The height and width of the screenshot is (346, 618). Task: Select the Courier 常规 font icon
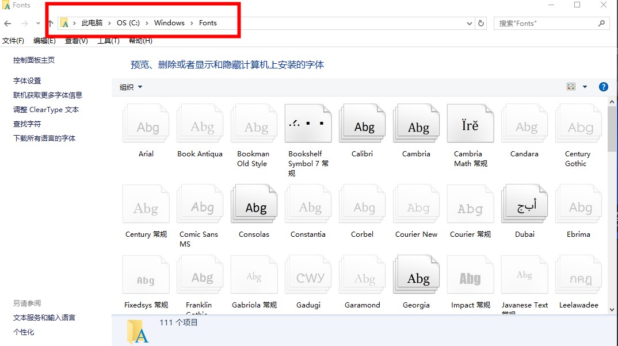pos(470,203)
